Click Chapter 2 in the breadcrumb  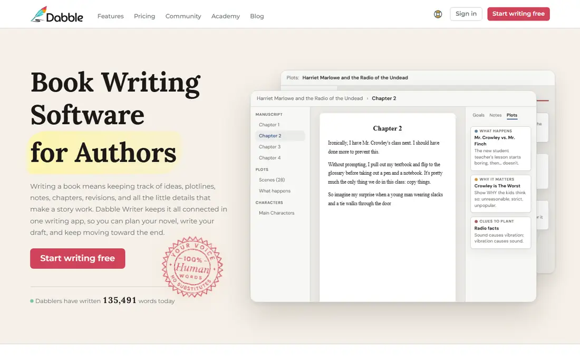[x=384, y=98]
